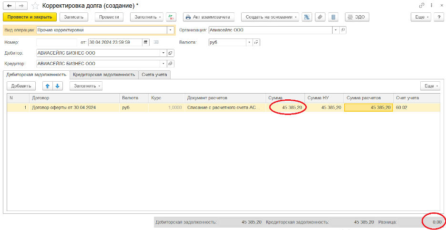Click the date field 30.04.2024 23:59:59
The image size is (446, 230).
coord(115,42)
